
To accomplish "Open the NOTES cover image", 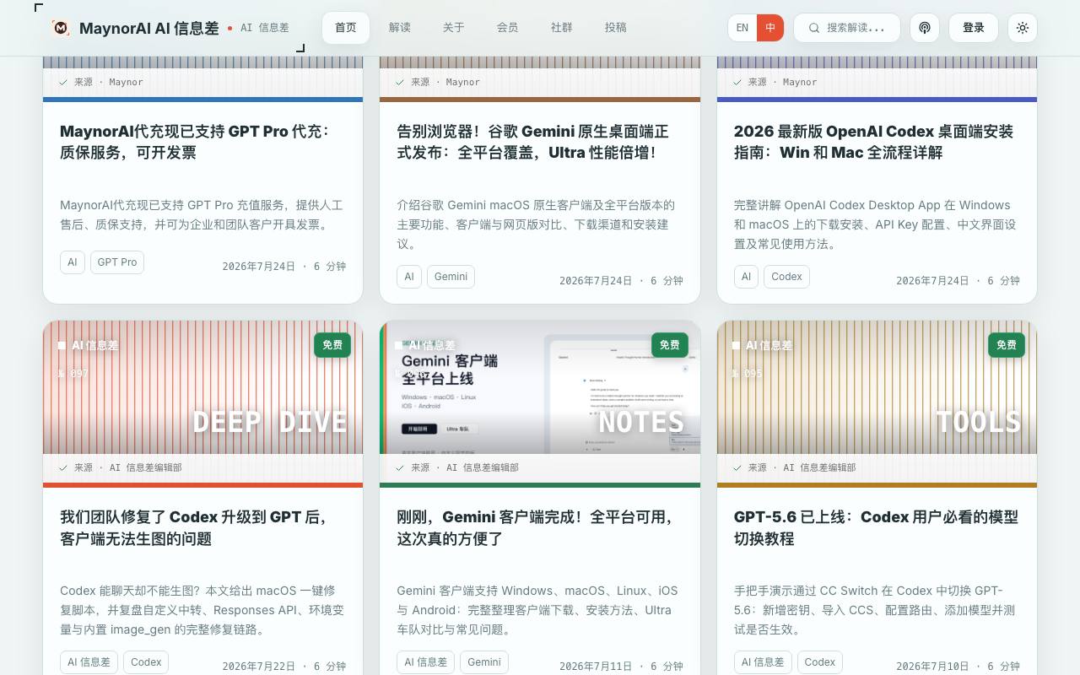I will [540, 387].
